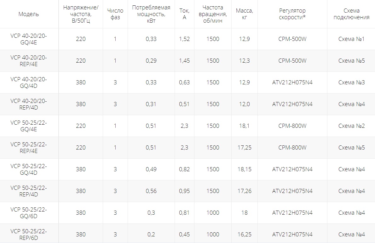Click the Частота вращения header
This screenshot has width=375, height=243.
click(x=213, y=14)
